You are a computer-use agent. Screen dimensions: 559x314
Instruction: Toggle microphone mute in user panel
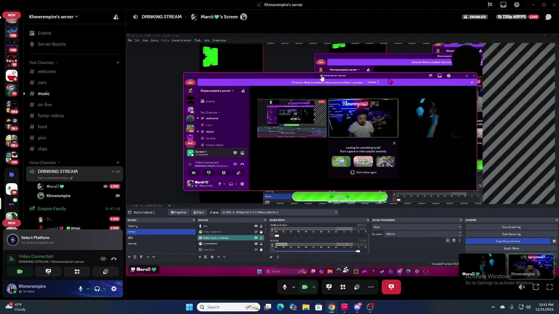click(x=80, y=289)
